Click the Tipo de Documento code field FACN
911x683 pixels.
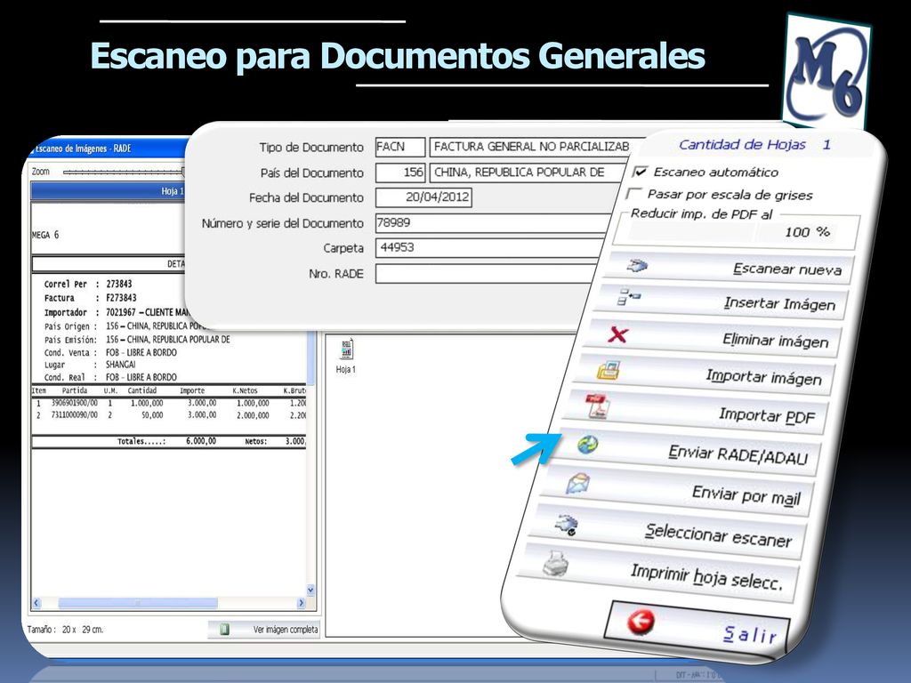(x=399, y=147)
